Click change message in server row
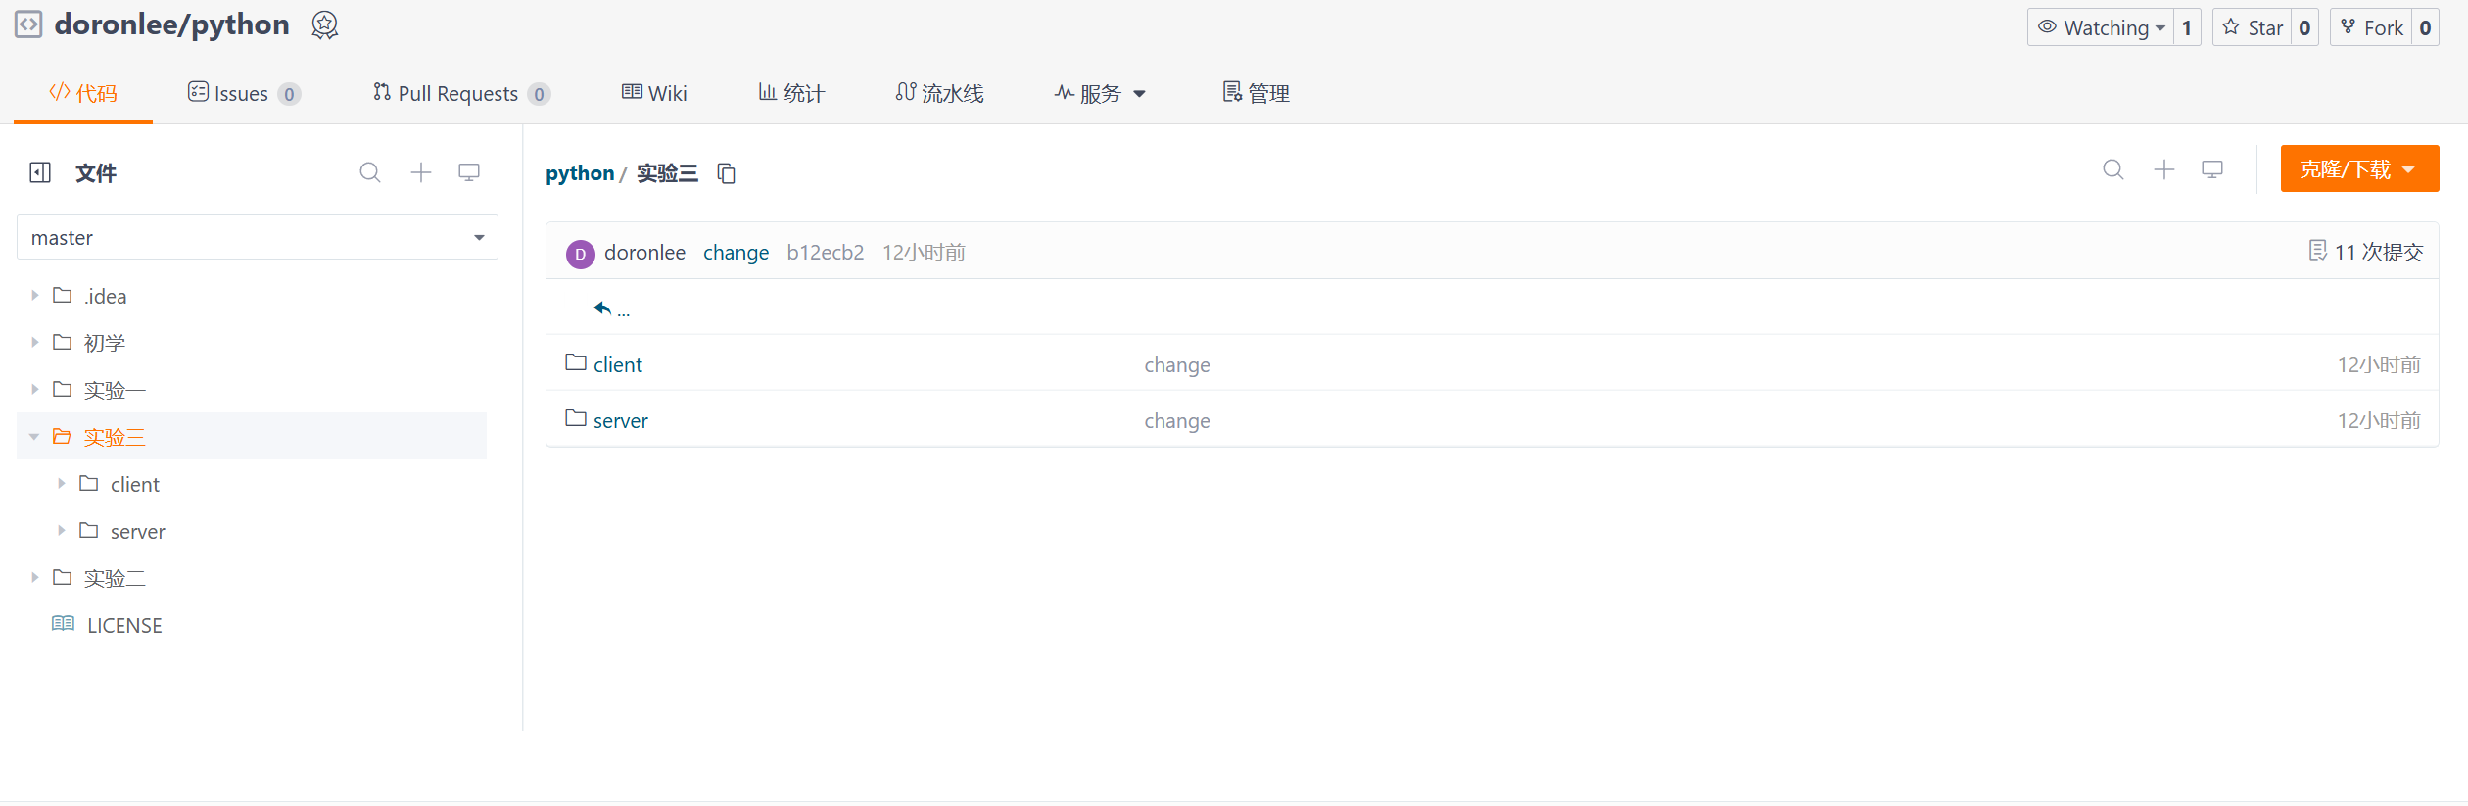Viewport: 2468px width, 806px height. (1177, 421)
